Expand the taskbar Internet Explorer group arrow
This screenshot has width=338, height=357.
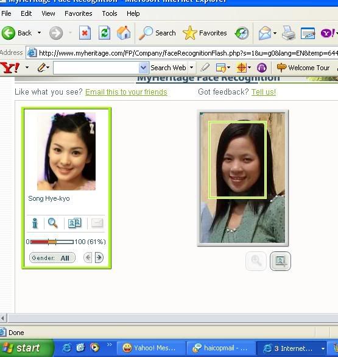pos(323,348)
